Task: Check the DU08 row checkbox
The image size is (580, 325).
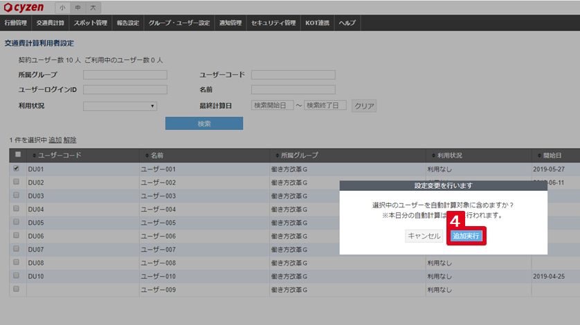Action: tap(16, 262)
